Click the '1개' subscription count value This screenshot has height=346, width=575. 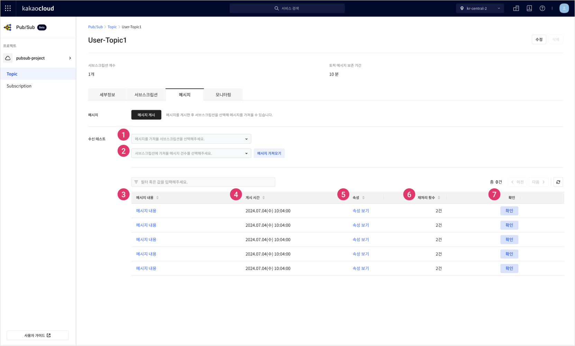(x=91, y=74)
